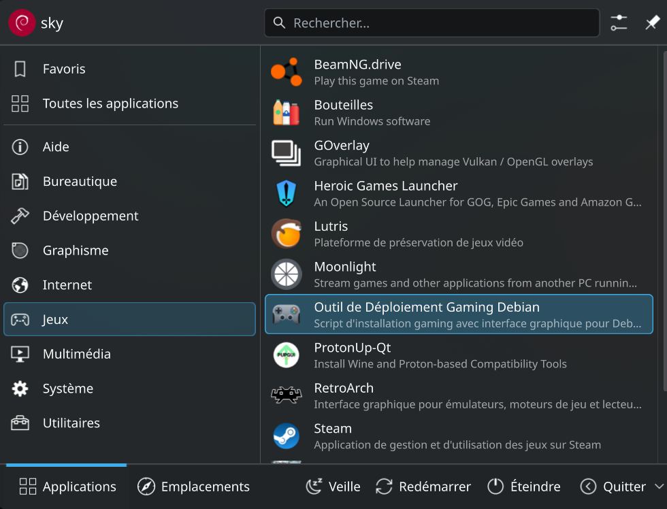Pin the launcher menu open
This screenshot has height=509, width=667.
pyautogui.click(x=652, y=23)
